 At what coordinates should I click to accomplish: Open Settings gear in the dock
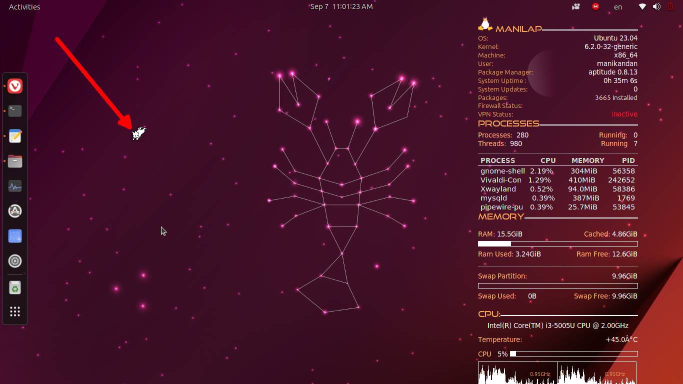pyautogui.click(x=15, y=261)
